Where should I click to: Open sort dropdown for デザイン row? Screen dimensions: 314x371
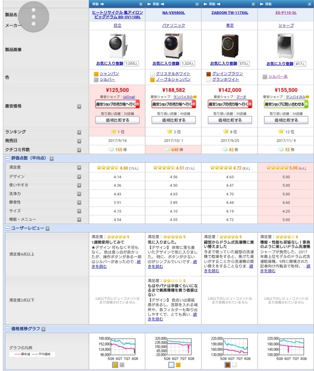(x=79, y=177)
